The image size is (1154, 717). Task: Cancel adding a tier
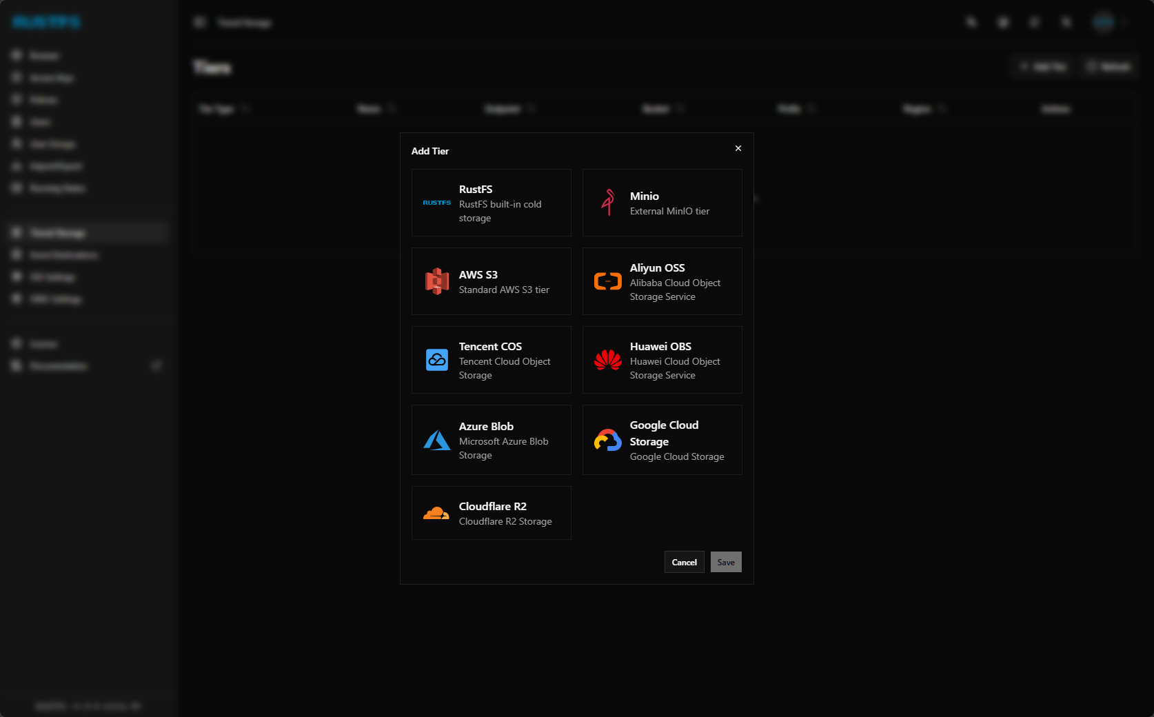685,562
